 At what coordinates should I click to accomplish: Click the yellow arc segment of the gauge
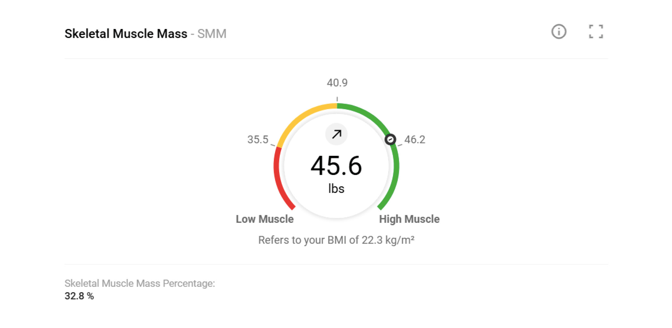(x=302, y=116)
